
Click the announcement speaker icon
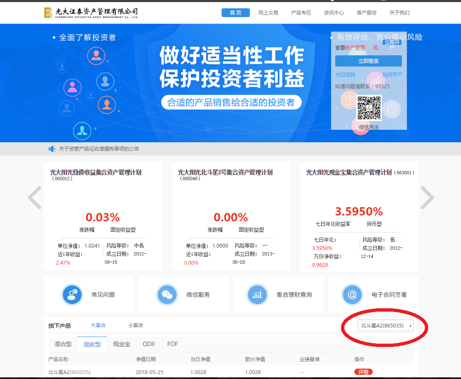point(52,149)
